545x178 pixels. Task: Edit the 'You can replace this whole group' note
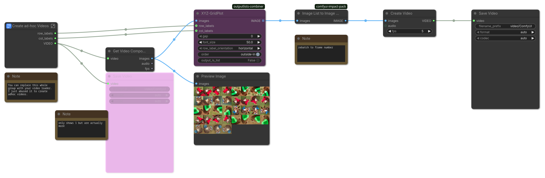click(x=31, y=91)
